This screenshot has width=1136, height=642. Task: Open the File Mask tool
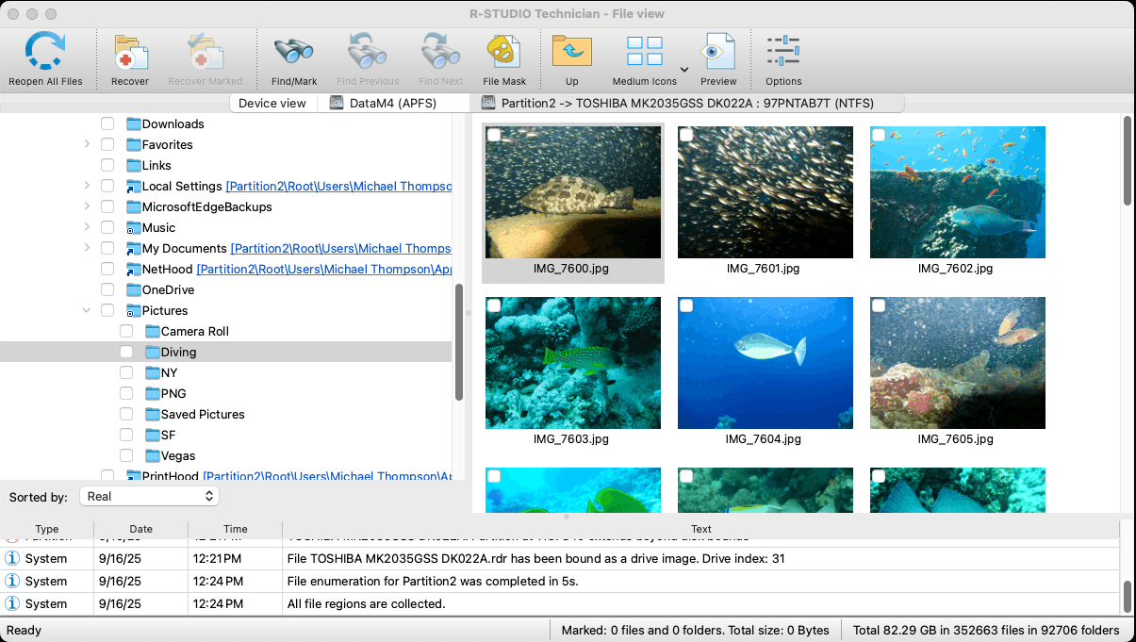coord(504,52)
